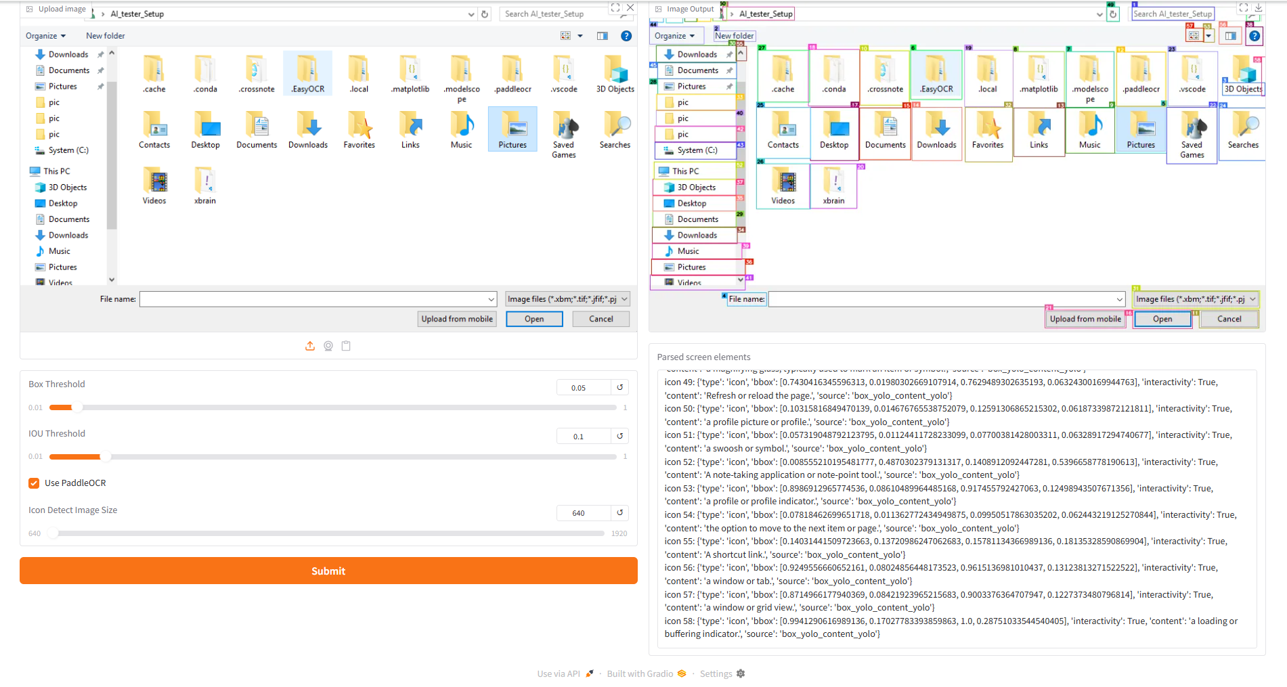1287x687 pixels.
Task: Select the .conda folder in Upload image panel
Action: [205, 74]
